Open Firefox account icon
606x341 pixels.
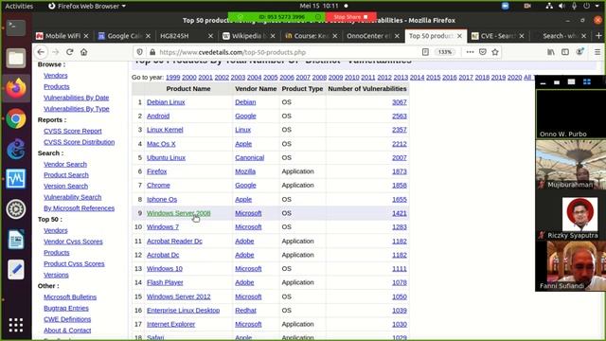click(579, 52)
